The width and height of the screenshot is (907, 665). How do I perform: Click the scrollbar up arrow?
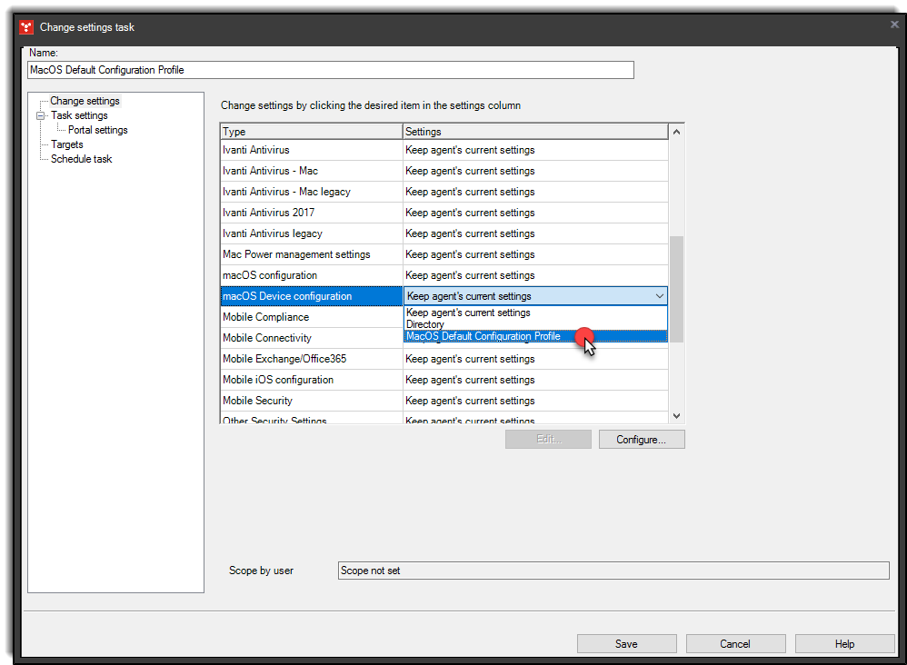coord(675,131)
